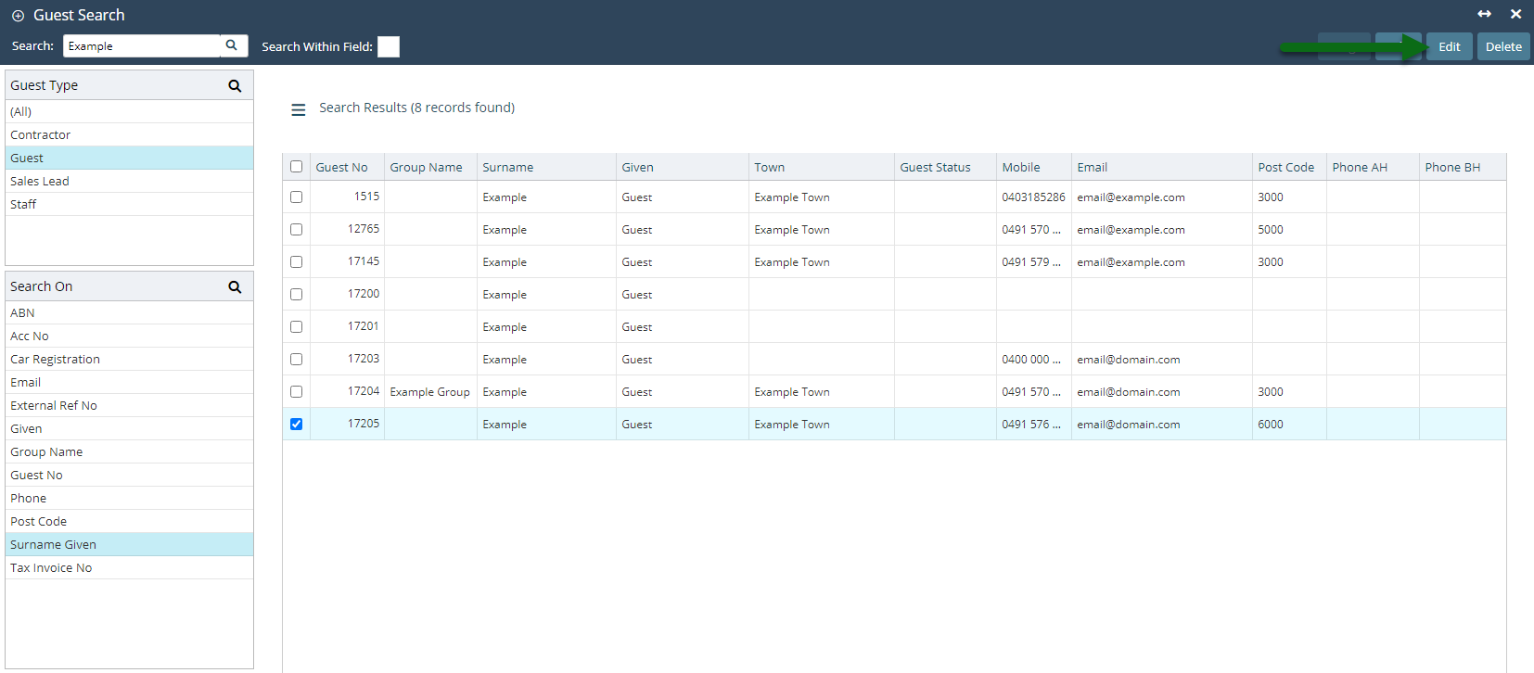Toggle the select-all checkbox in table header
The height and width of the screenshot is (673, 1534).
[297, 167]
